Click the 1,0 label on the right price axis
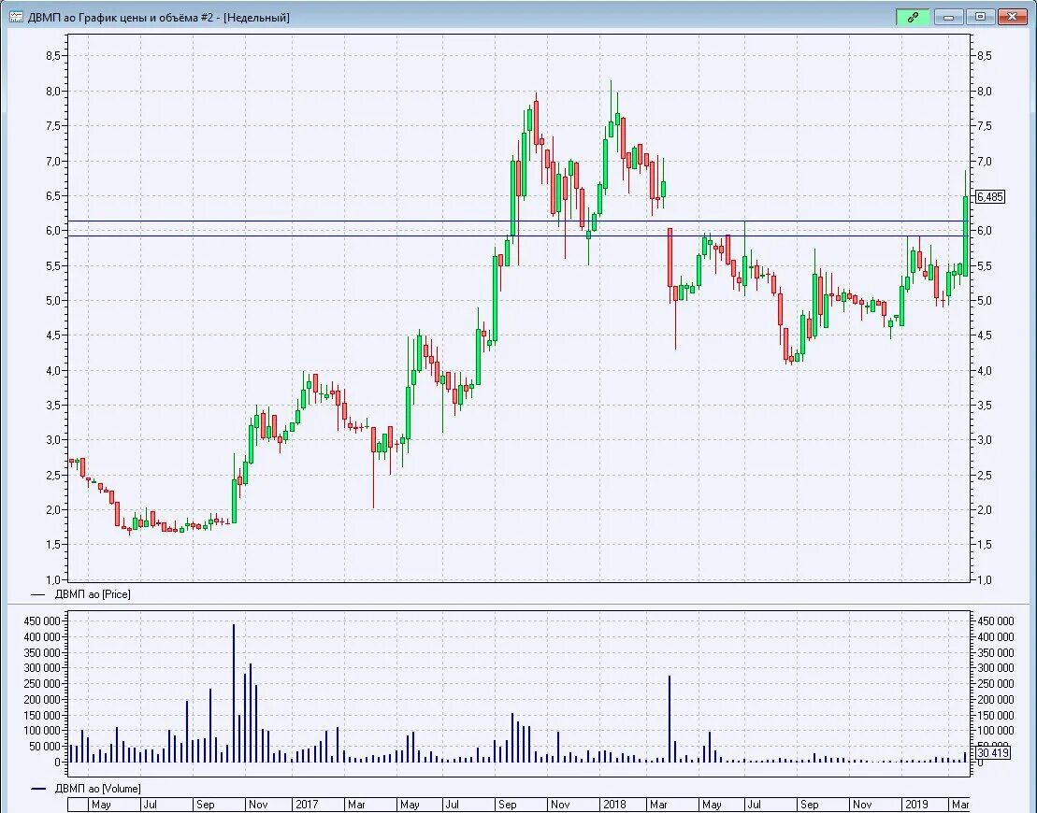The height and width of the screenshot is (813, 1037). coord(984,579)
